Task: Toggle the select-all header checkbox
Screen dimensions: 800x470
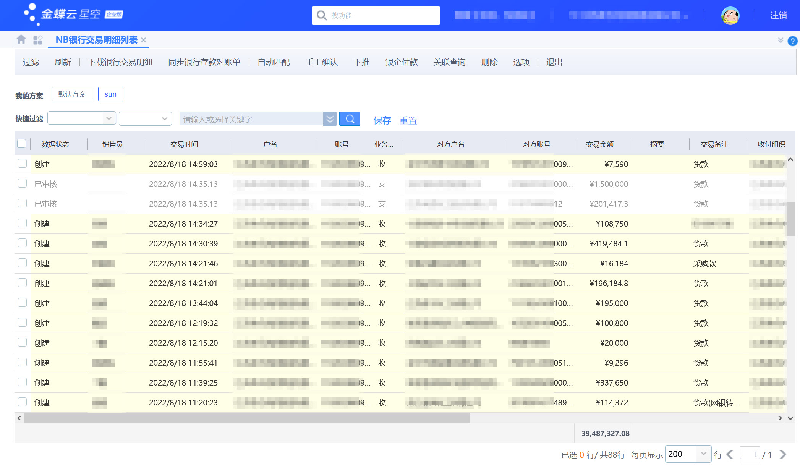Action: pyautogui.click(x=22, y=144)
